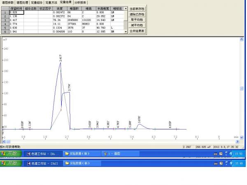Click chromatogram horizontal scroll-right arrow
Image resolution: width=247 pixels, height=185 pixels.
238,141
